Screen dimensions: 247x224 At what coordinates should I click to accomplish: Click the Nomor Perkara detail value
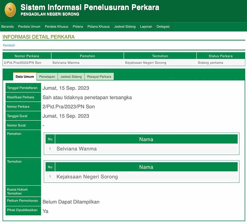[69, 107]
